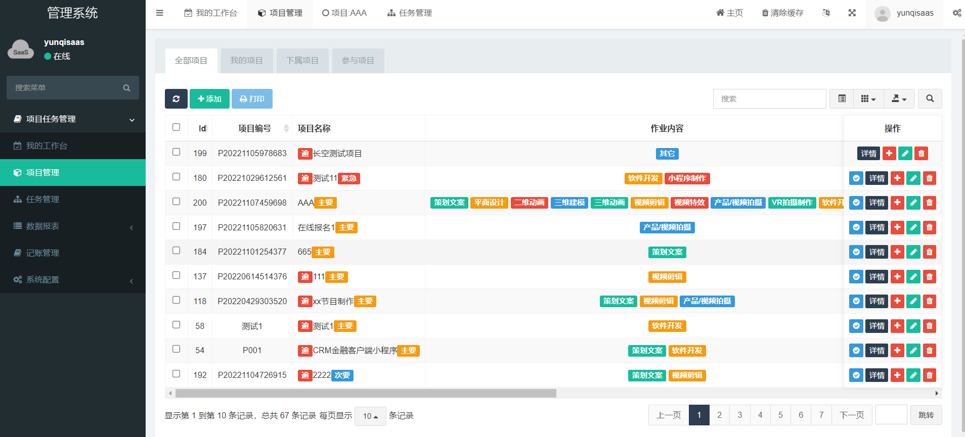Image resolution: width=965 pixels, height=437 pixels.
Task: Click the search magnifier button beside toolbar
Action: pyautogui.click(x=930, y=99)
